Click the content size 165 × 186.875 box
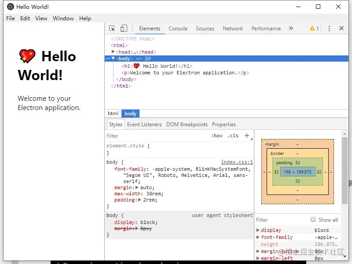 coord(298,172)
